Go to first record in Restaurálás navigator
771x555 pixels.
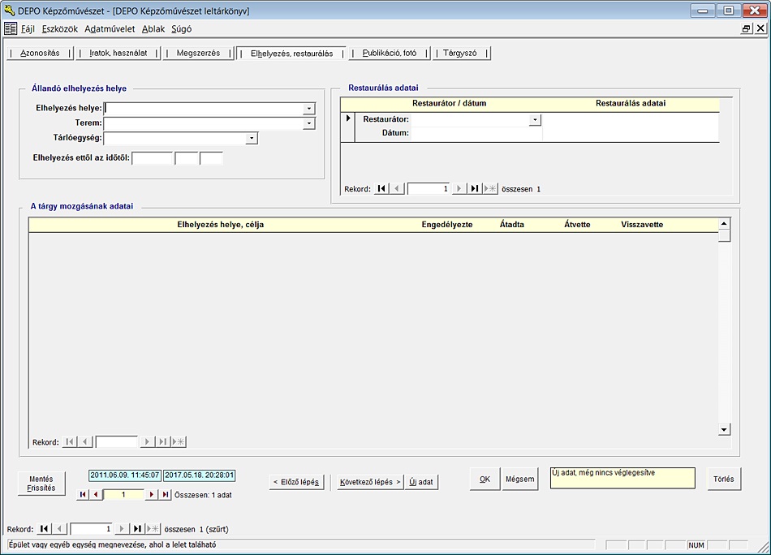(x=381, y=188)
